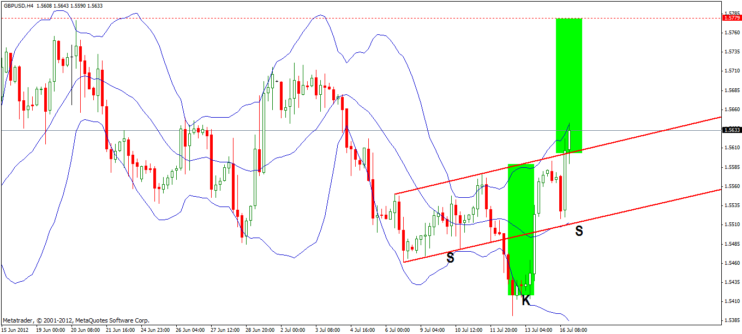This screenshot has width=742, height=334.
Task: Select the lower green rectangle near the K label
Action: pos(521,229)
